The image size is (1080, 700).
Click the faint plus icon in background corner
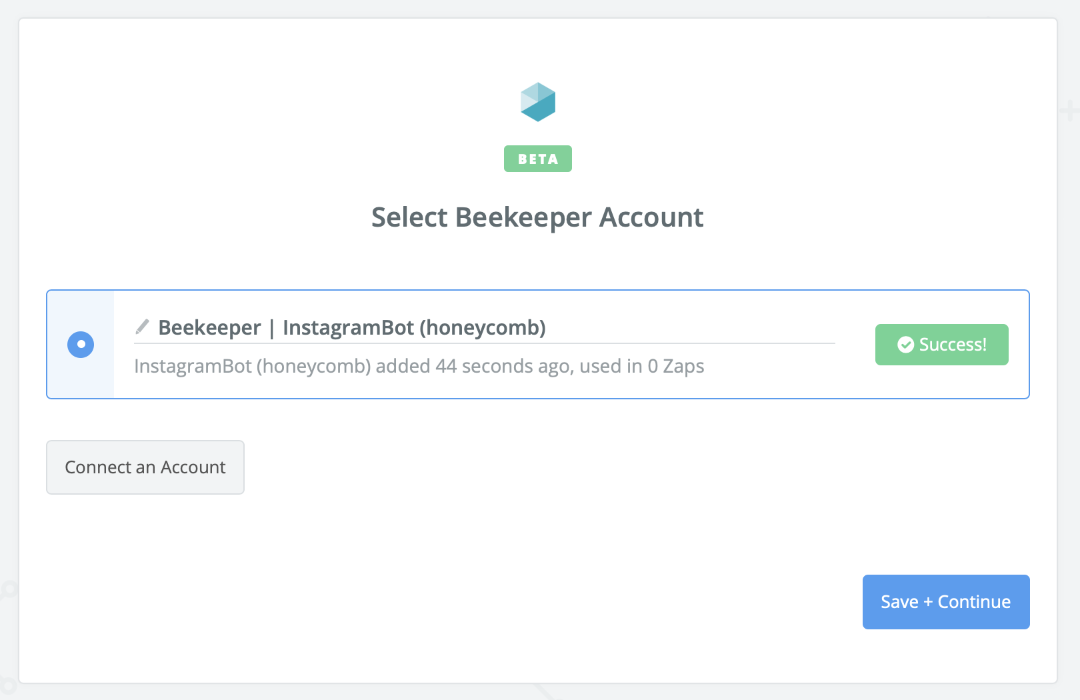1070,110
